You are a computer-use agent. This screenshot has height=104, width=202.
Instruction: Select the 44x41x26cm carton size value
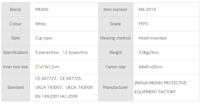[151, 67]
